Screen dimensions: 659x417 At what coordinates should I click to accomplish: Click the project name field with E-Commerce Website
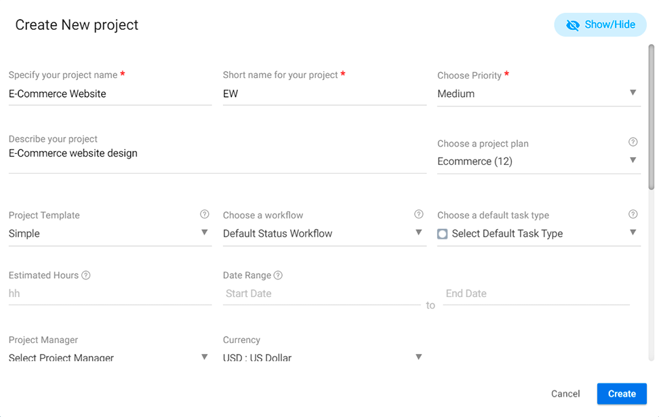(x=110, y=94)
